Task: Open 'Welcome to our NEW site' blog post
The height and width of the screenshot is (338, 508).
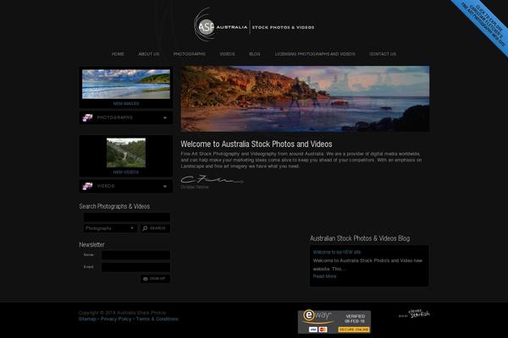Action: pyautogui.click(x=337, y=252)
